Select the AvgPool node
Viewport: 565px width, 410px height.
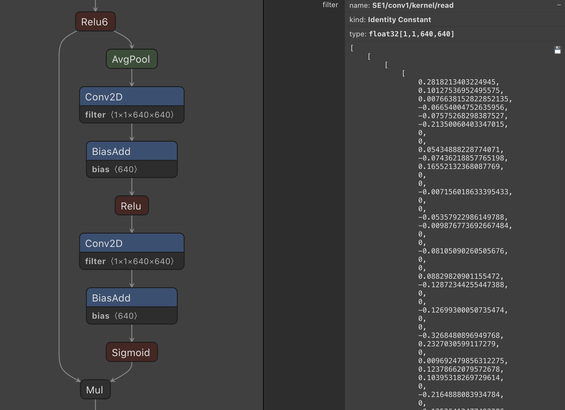(132, 59)
